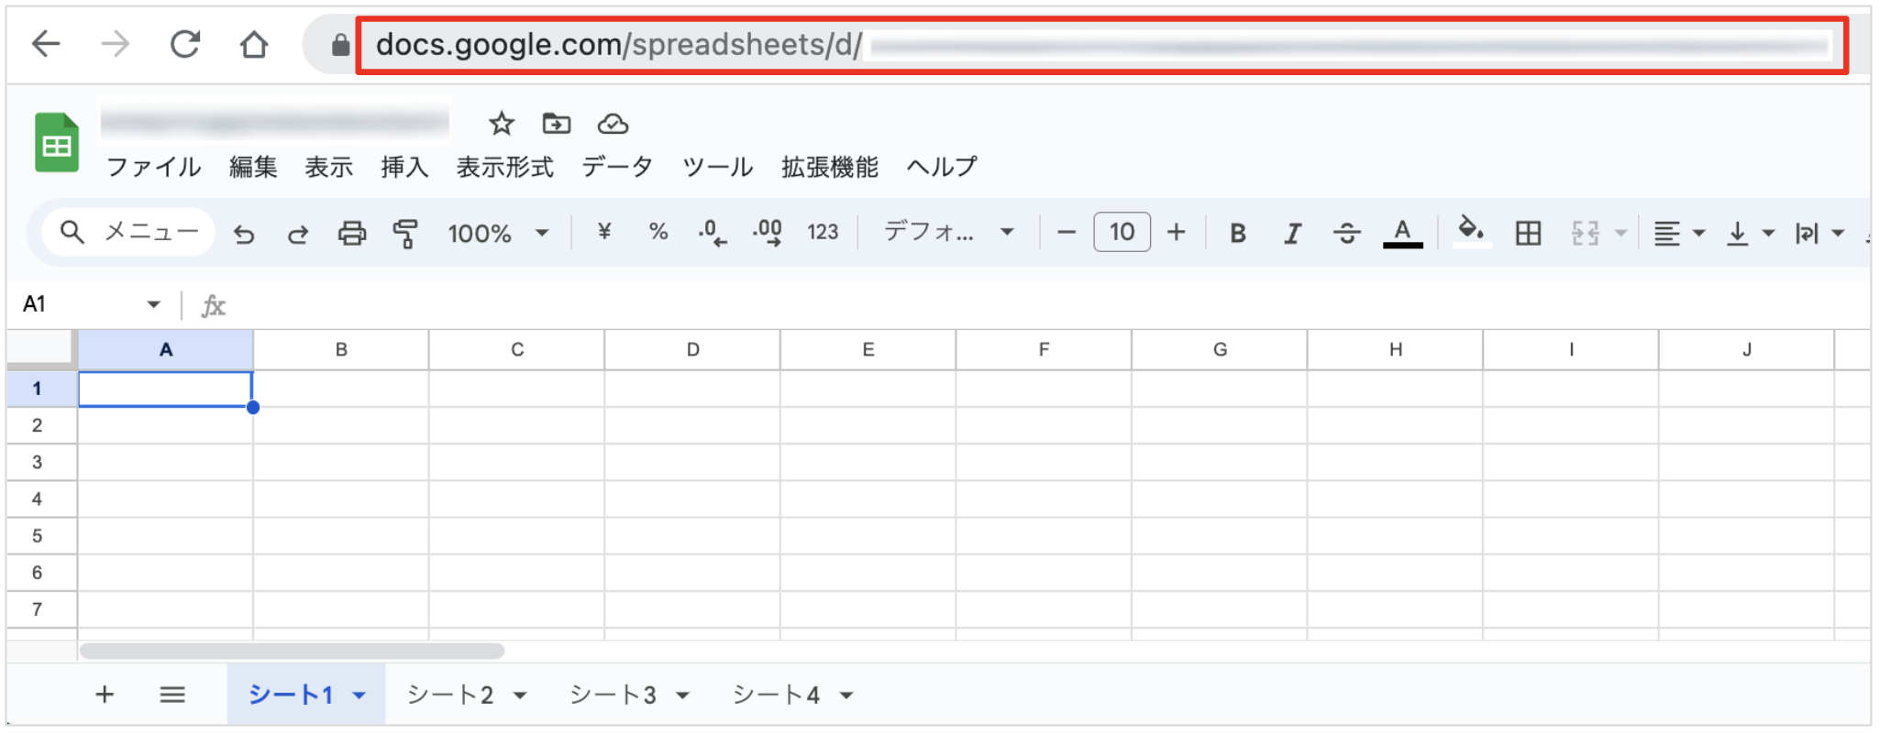Undo the last action
This screenshot has height=735, width=1880.
pos(244,234)
